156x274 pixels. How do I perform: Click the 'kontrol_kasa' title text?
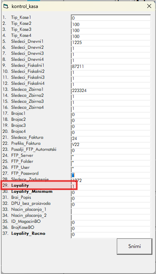click(25, 7)
